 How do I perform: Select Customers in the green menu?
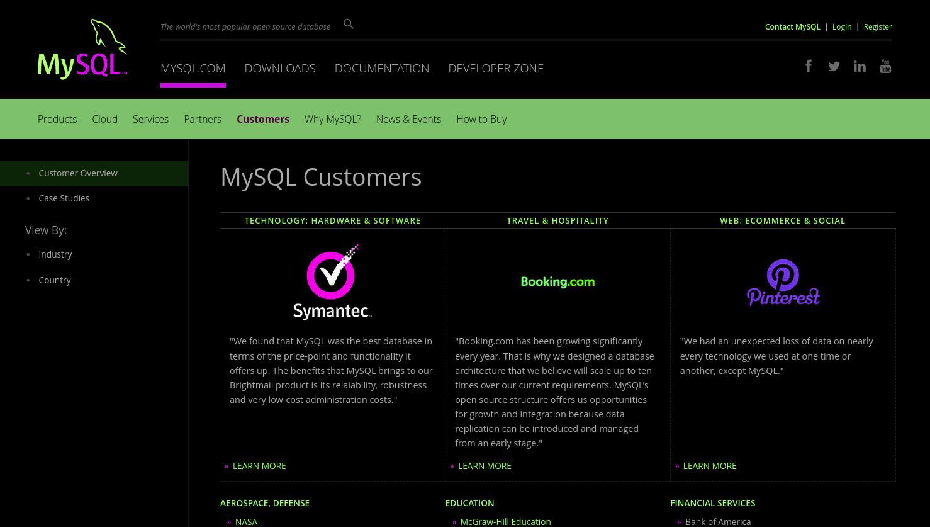263,119
